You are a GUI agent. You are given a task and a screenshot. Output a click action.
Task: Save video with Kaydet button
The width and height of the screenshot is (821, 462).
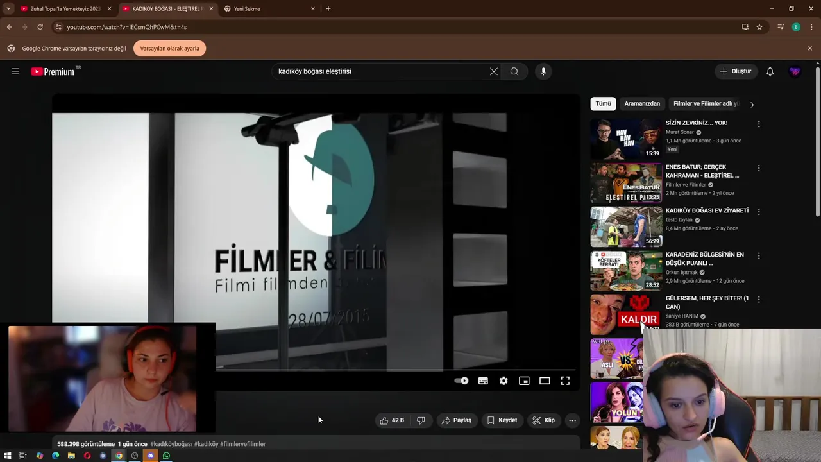[x=502, y=420]
